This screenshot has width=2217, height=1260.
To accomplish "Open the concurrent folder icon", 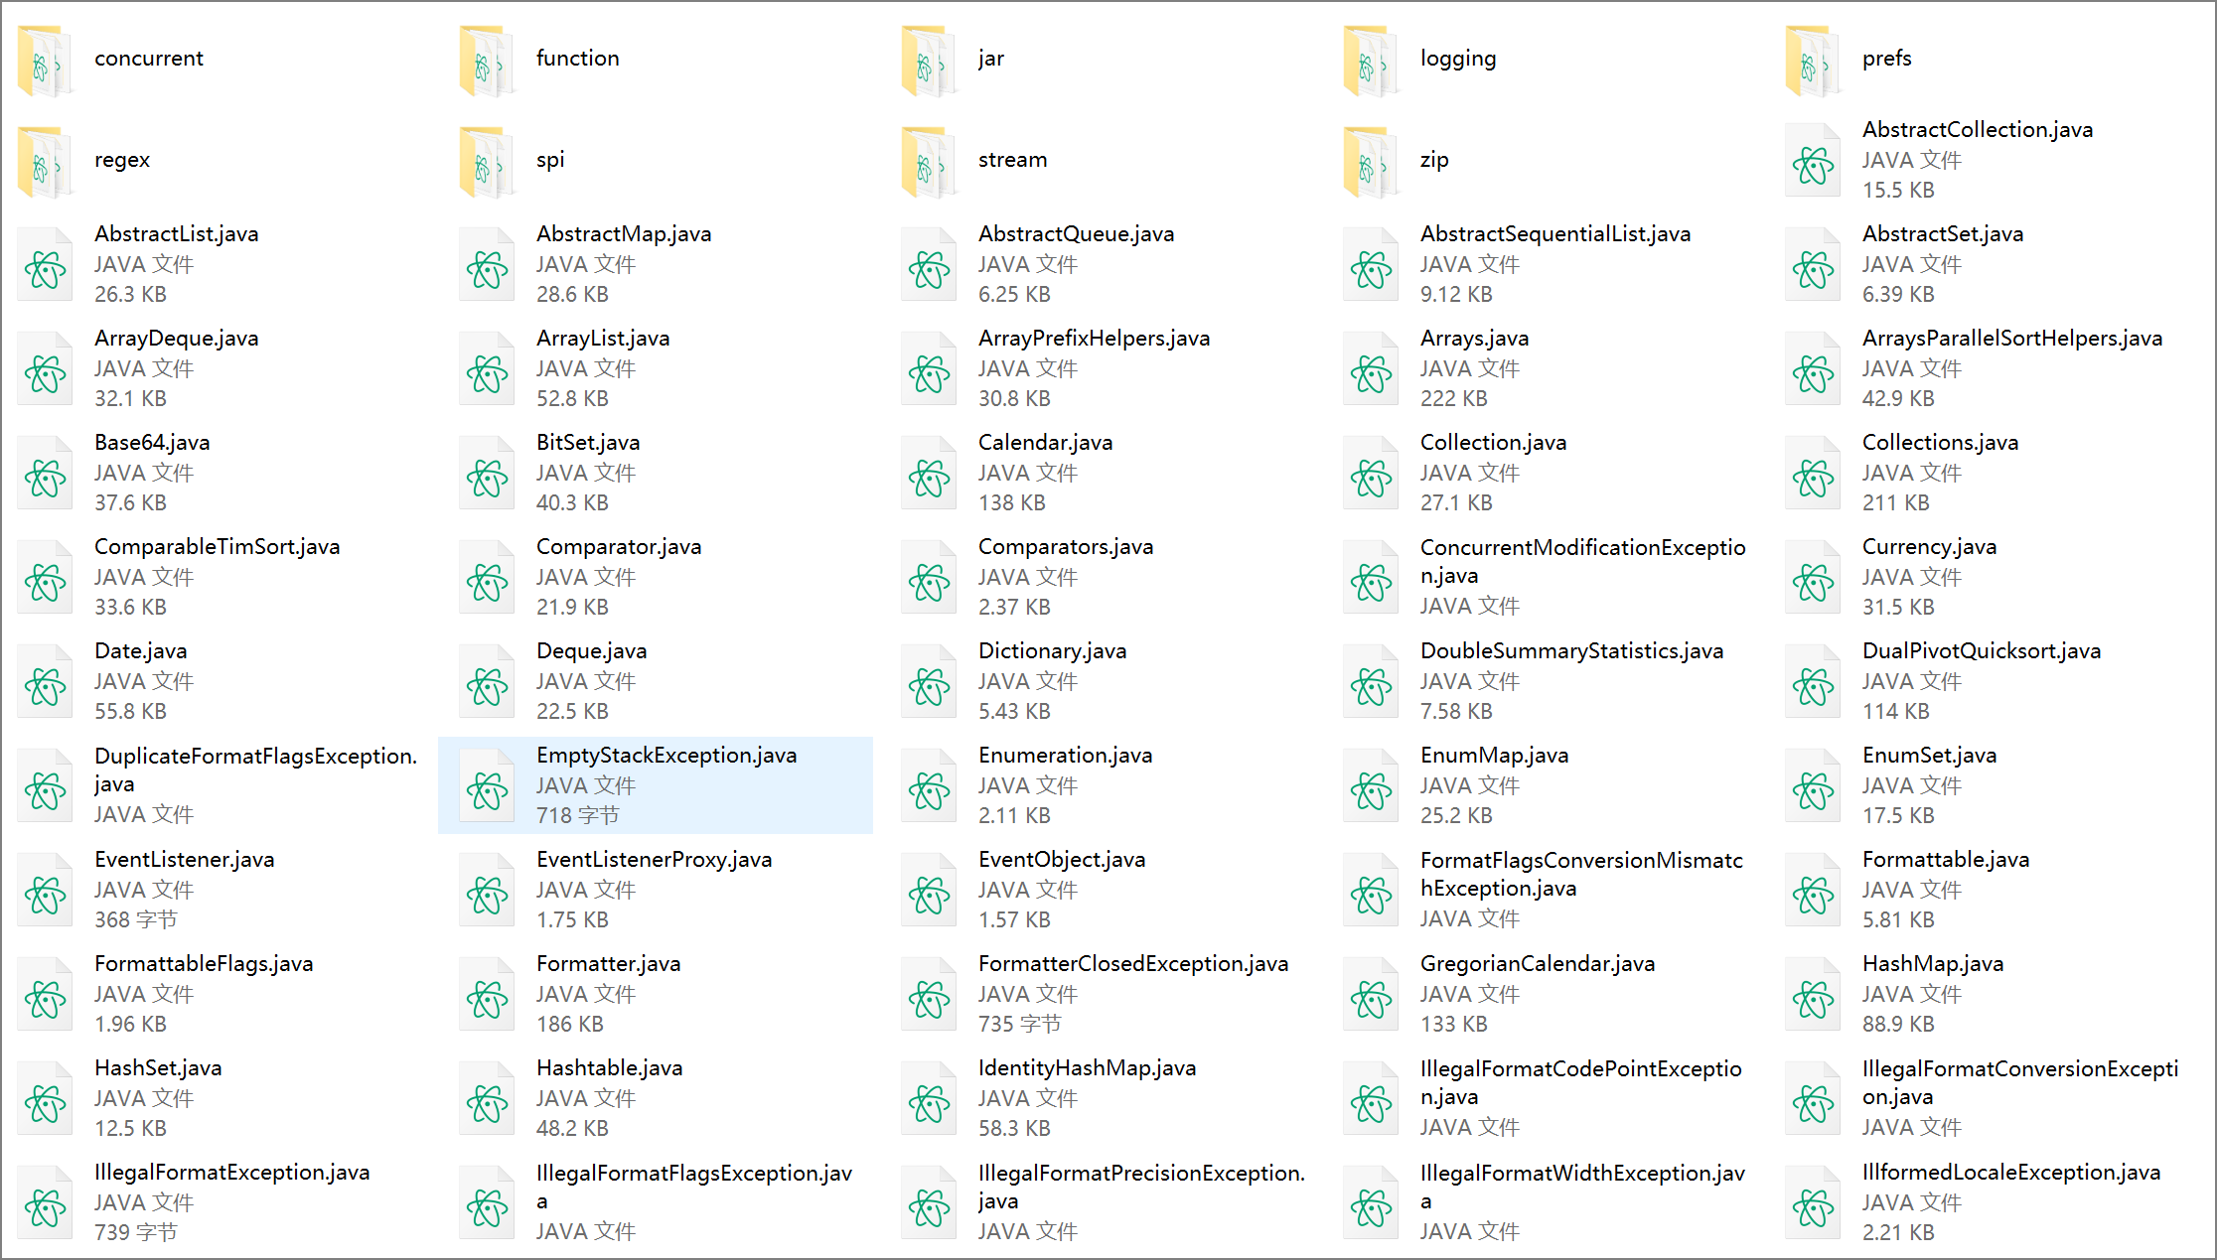I will click(46, 62).
